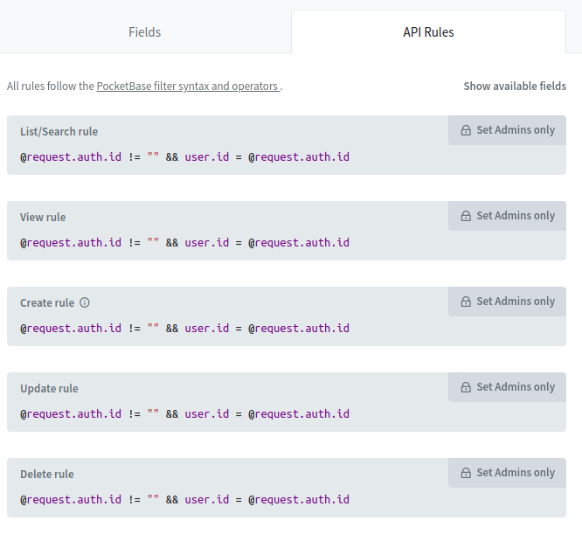Click the lock icon beside Delete rule
582x555 pixels.
(x=466, y=473)
